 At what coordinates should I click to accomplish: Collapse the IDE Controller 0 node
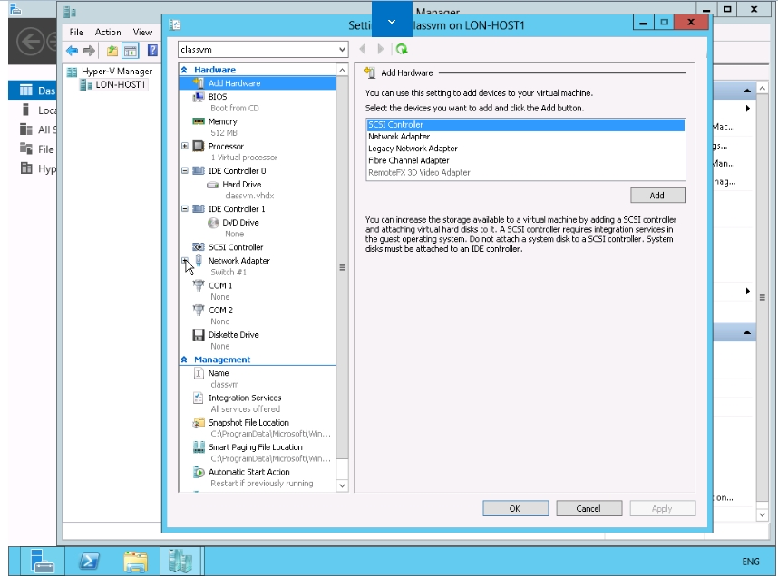185,171
